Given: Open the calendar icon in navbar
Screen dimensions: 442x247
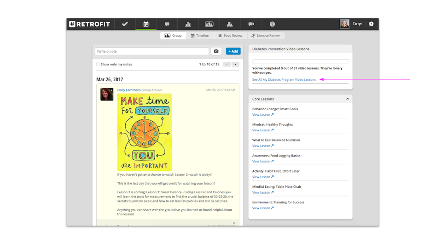Looking at the screenshot, I should tap(146, 24).
